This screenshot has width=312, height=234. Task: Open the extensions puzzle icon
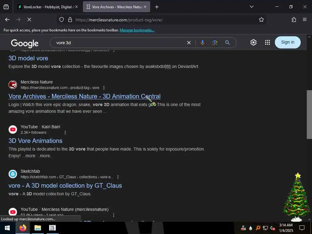(294, 19)
